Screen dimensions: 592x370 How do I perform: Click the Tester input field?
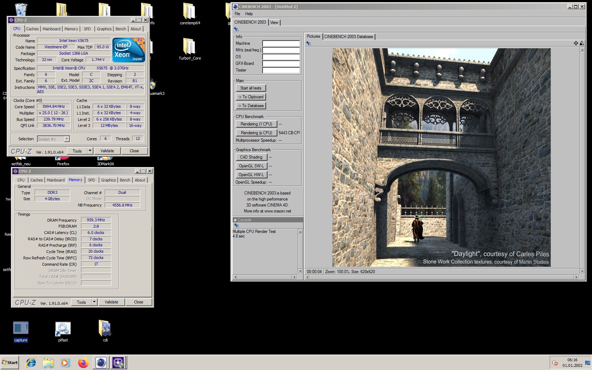281,70
